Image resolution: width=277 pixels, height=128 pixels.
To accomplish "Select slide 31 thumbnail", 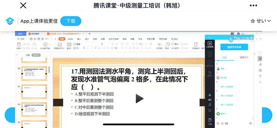I will [x=34, y=92].
